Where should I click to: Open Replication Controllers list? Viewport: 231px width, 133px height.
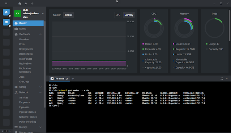25,70
